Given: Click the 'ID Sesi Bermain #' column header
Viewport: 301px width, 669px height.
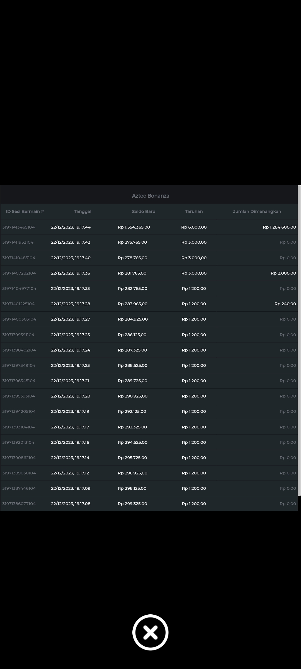Looking at the screenshot, I should pos(25,212).
